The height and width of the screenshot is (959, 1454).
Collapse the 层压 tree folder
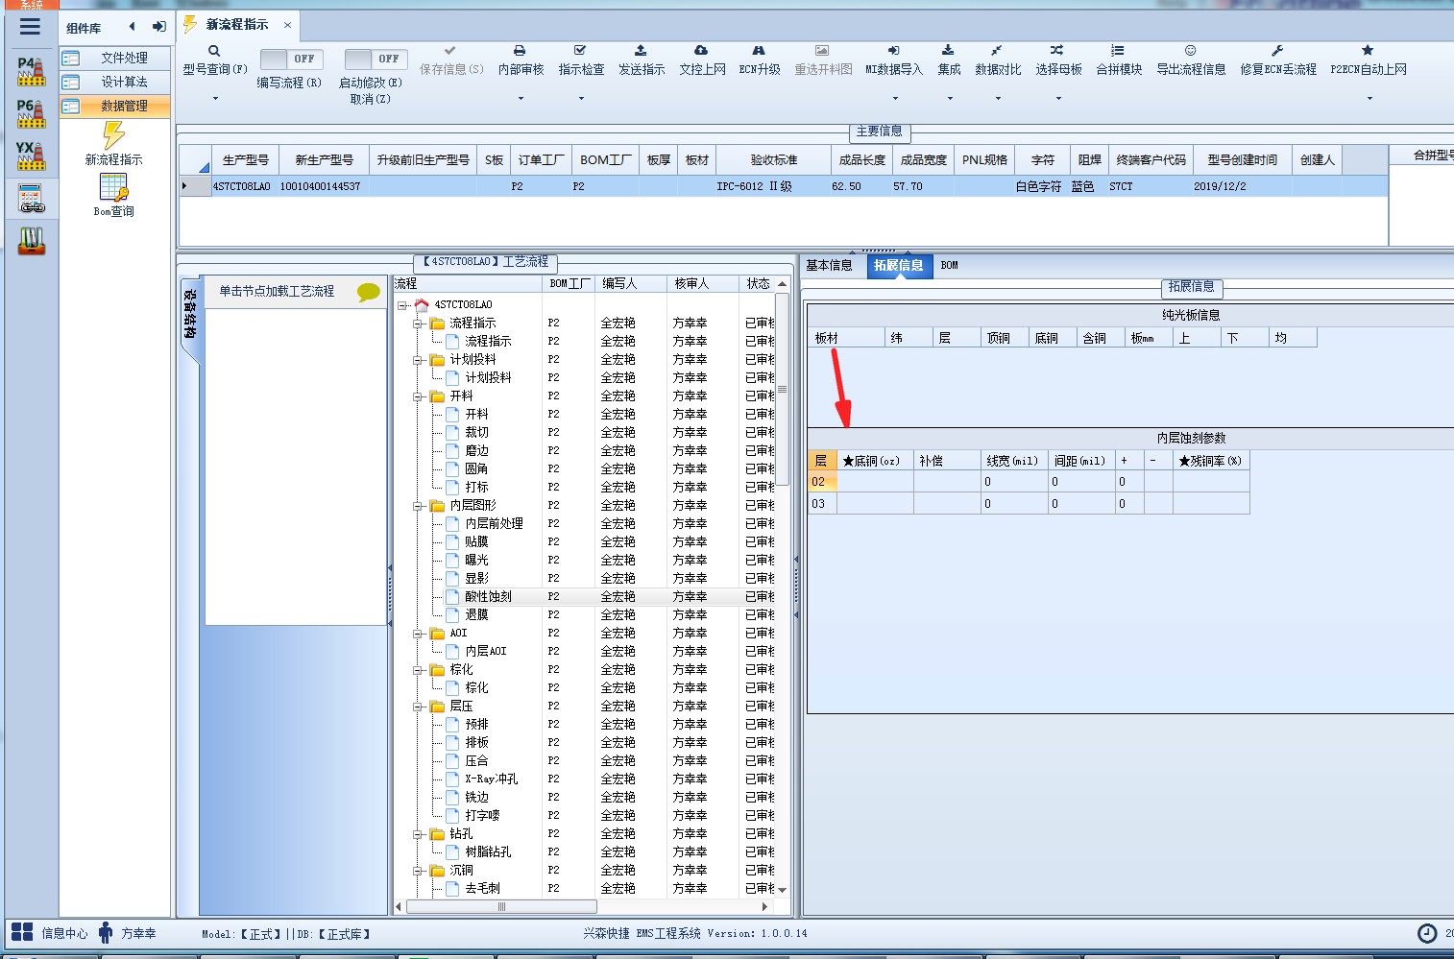pyautogui.click(x=419, y=707)
